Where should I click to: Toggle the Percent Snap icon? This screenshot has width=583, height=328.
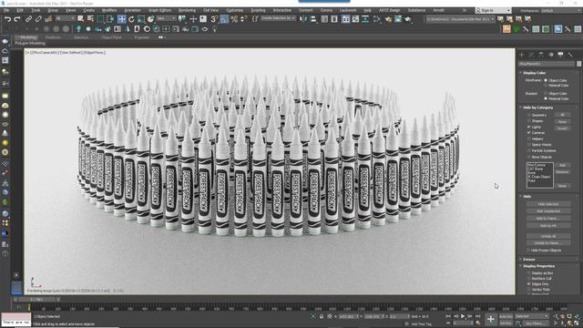[x=234, y=18]
